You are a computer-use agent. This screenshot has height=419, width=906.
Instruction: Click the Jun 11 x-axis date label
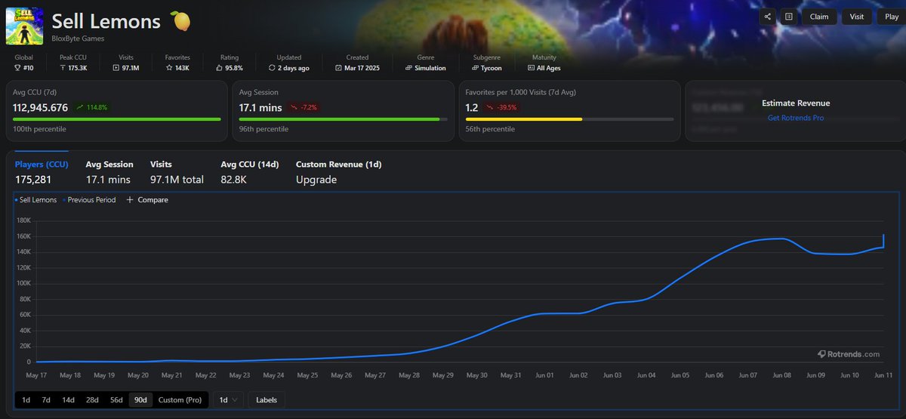[883, 375]
